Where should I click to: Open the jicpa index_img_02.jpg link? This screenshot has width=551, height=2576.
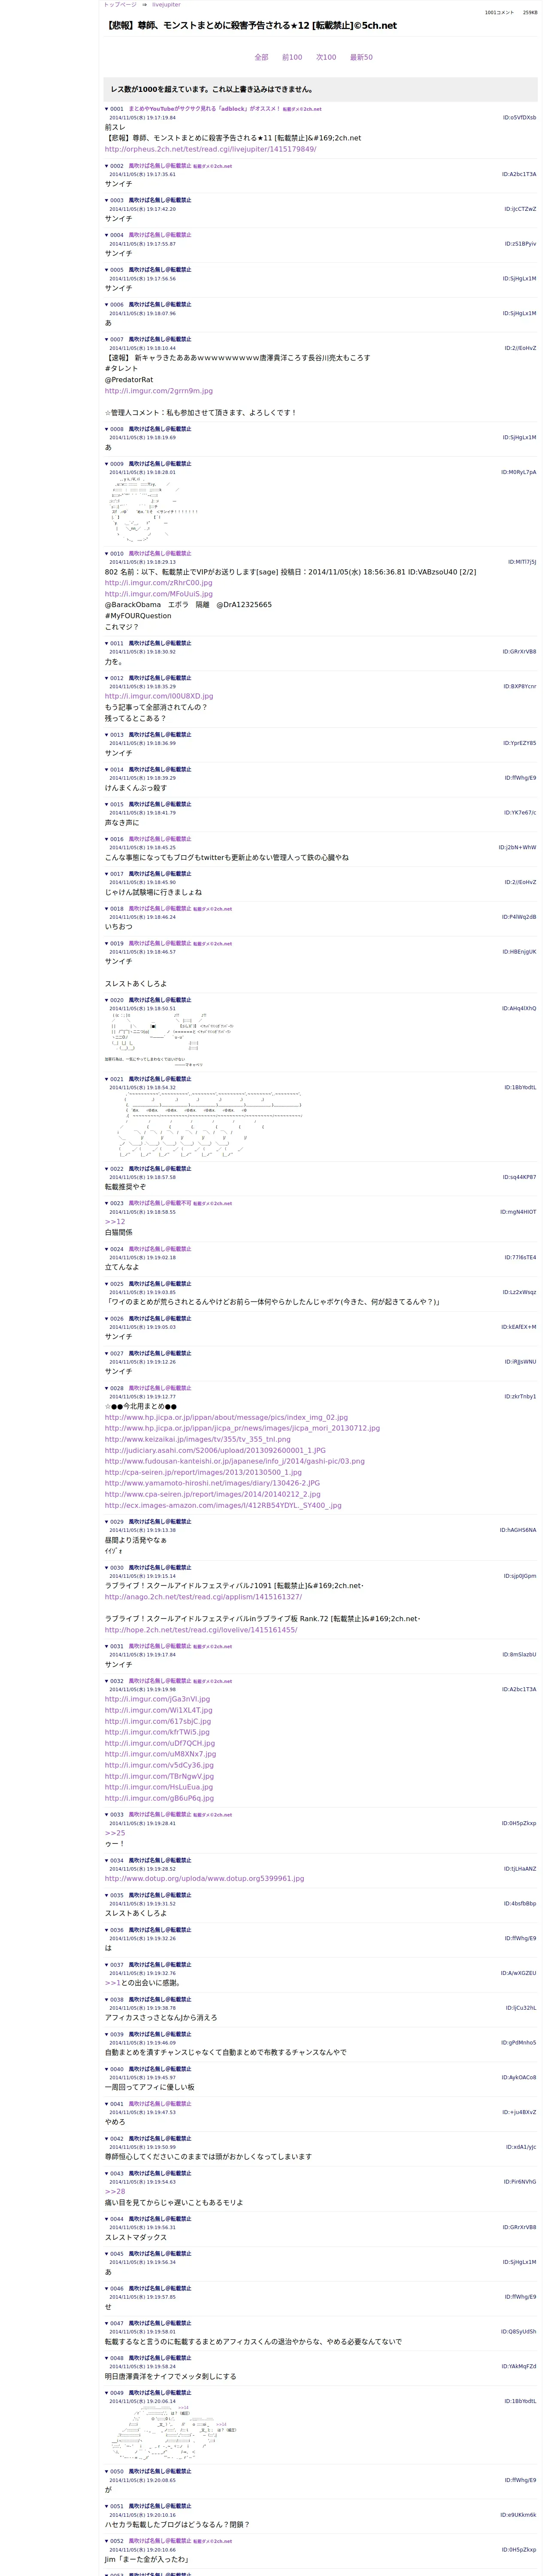[227, 1417]
